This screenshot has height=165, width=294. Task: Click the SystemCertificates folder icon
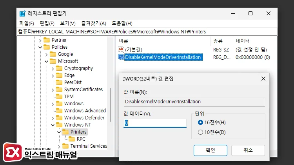[x=59, y=90]
